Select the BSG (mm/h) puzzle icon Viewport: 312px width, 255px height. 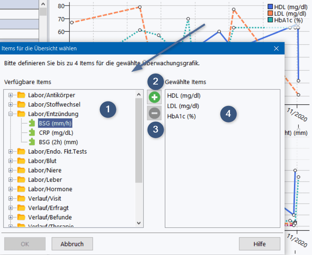[33, 123]
